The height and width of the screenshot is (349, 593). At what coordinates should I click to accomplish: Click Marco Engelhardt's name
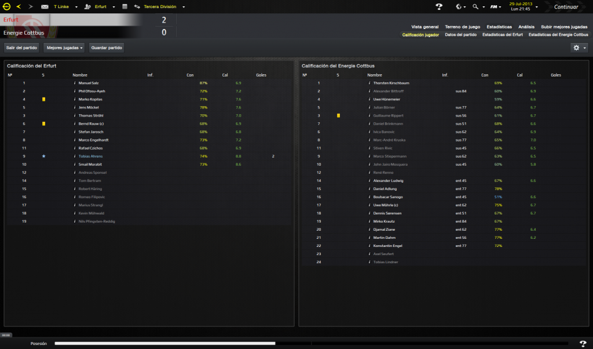[x=93, y=140]
